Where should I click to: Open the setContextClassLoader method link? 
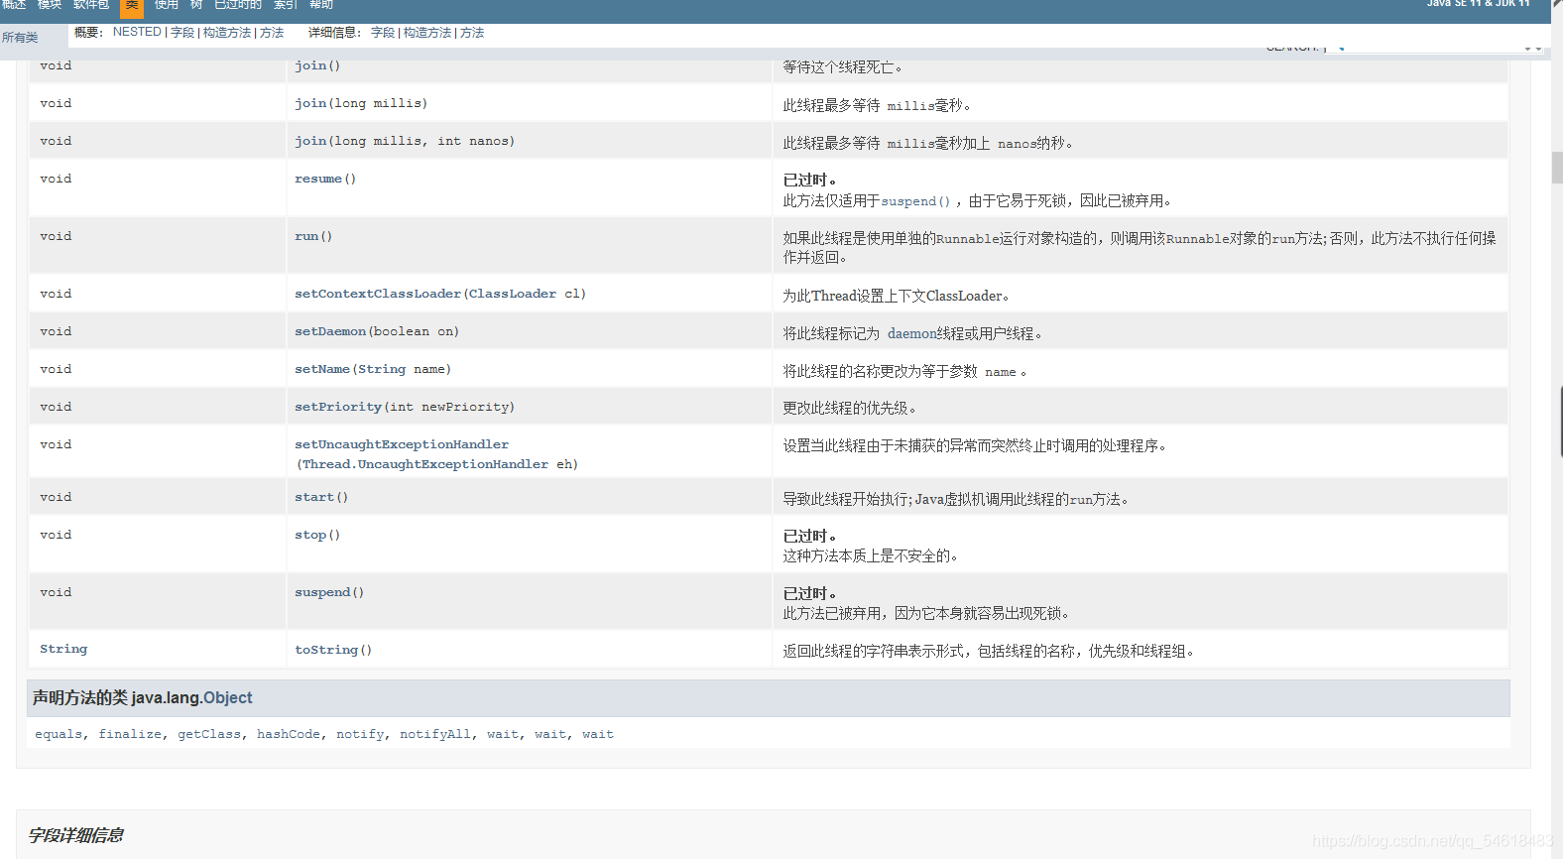[378, 294]
